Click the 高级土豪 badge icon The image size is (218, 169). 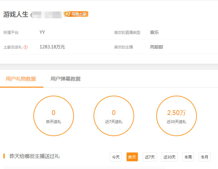tap(76, 14)
